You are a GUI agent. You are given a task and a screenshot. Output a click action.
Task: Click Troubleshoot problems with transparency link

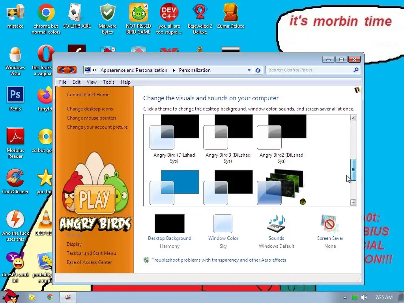[x=219, y=260]
